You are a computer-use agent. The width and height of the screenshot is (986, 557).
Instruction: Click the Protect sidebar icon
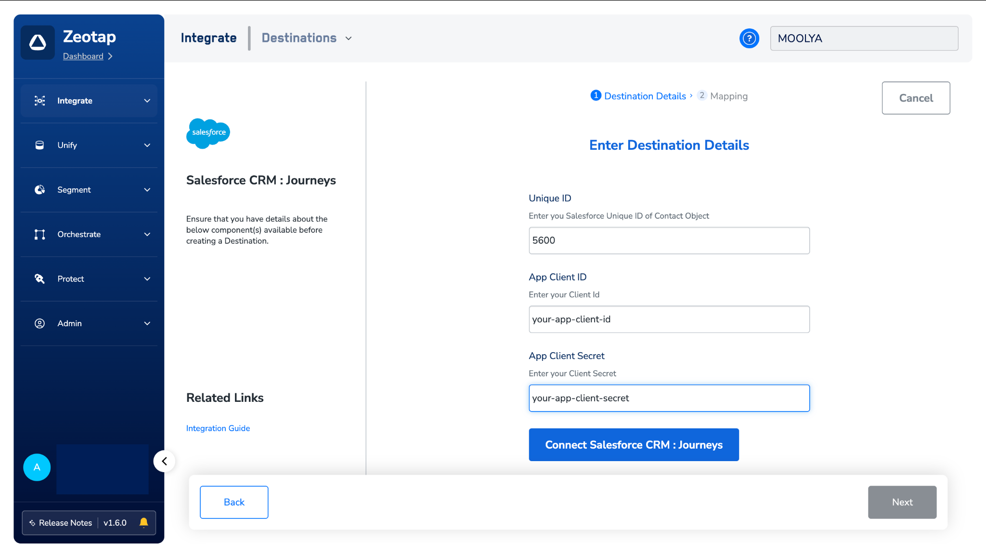(x=39, y=279)
